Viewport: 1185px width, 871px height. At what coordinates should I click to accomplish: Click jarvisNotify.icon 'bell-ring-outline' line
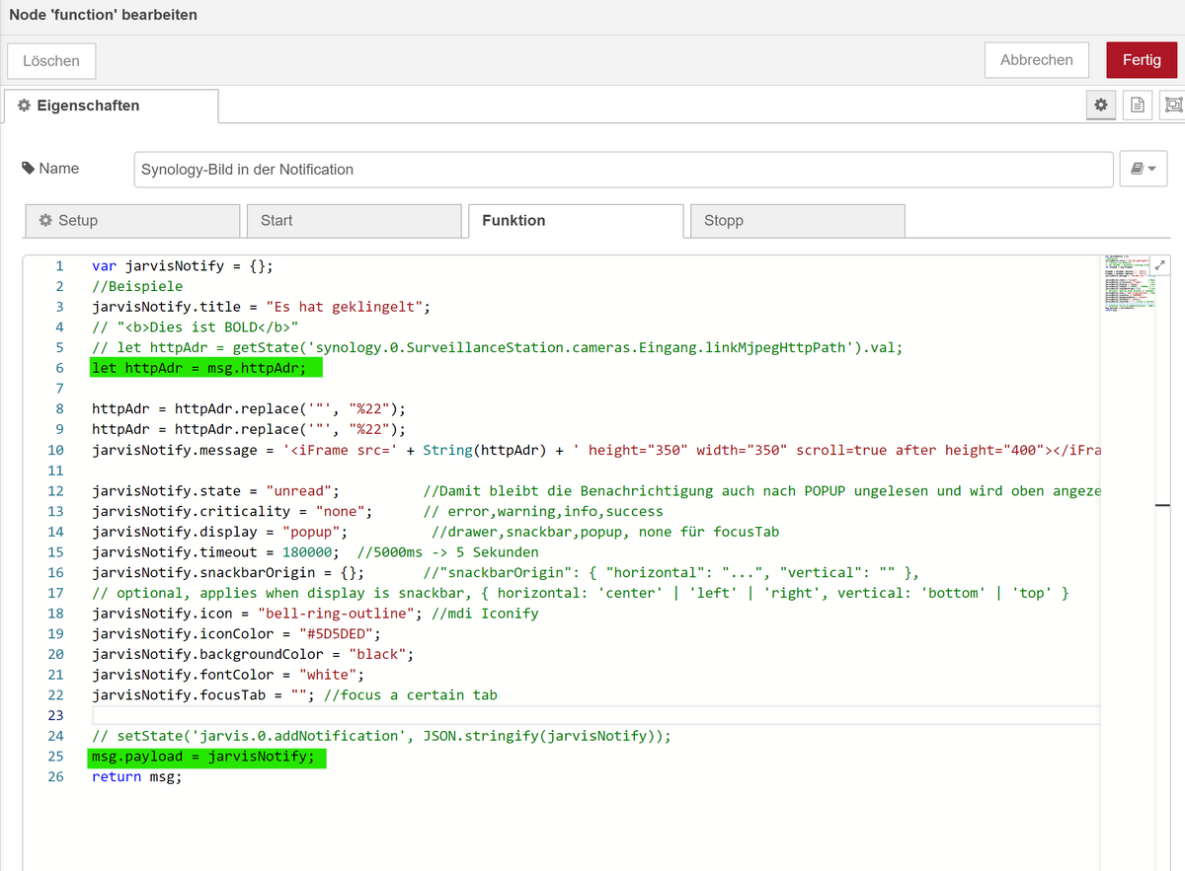point(315,614)
